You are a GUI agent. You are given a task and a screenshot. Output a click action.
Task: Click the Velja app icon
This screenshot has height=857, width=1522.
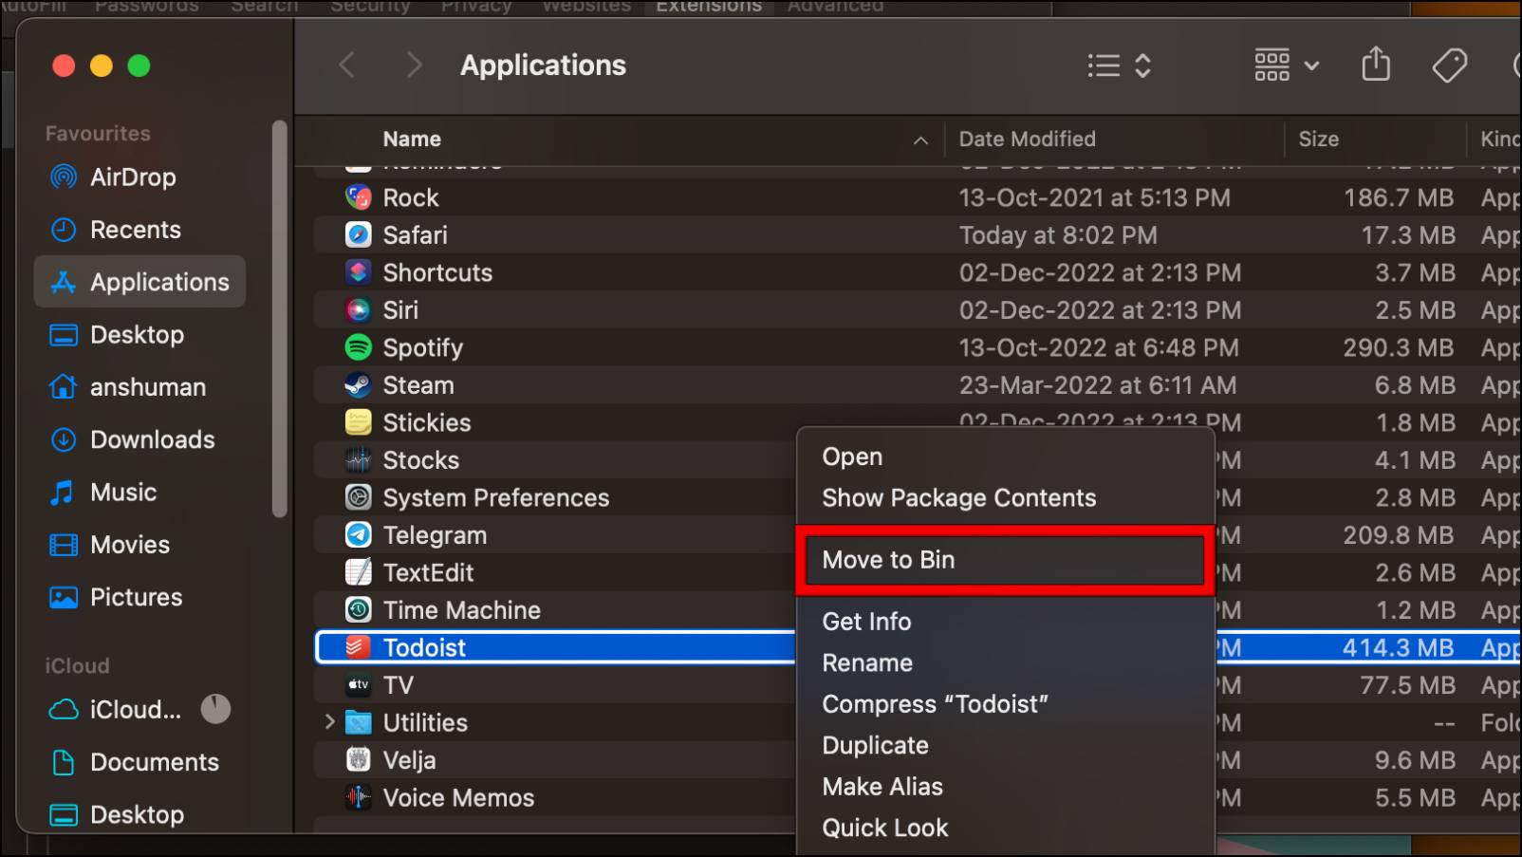(x=358, y=760)
